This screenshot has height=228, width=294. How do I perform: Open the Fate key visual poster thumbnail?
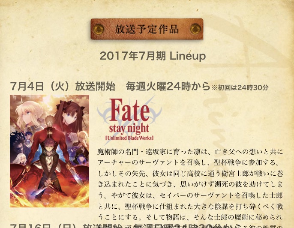coord(50,151)
